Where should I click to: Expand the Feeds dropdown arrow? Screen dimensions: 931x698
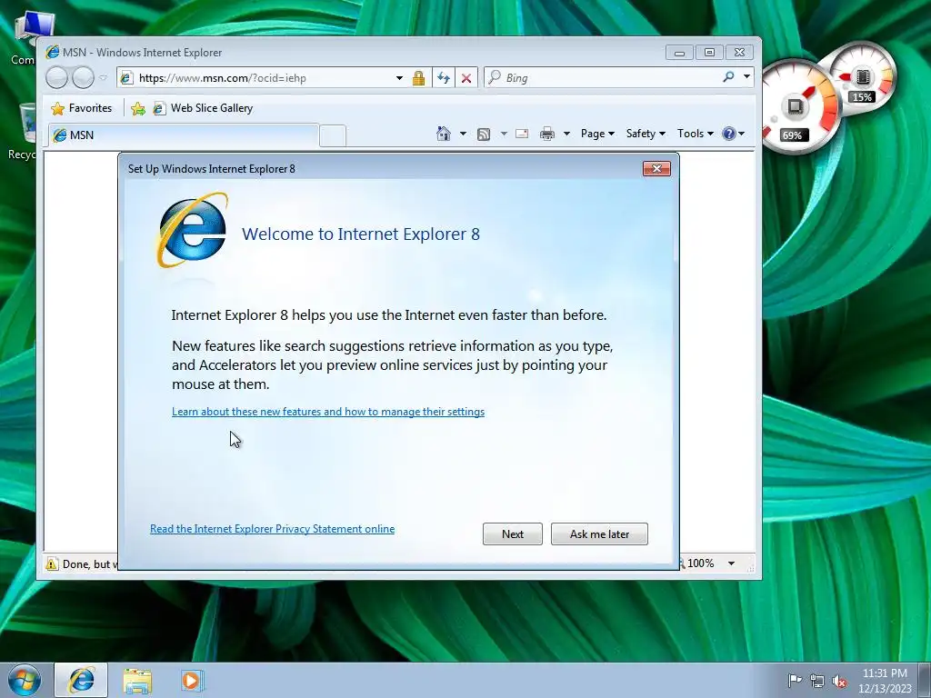(x=504, y=134)
